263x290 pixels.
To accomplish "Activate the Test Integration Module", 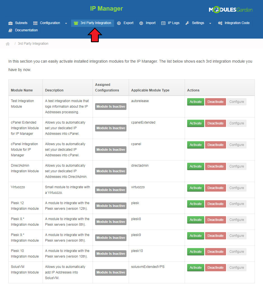I will [x=196, y=102].
